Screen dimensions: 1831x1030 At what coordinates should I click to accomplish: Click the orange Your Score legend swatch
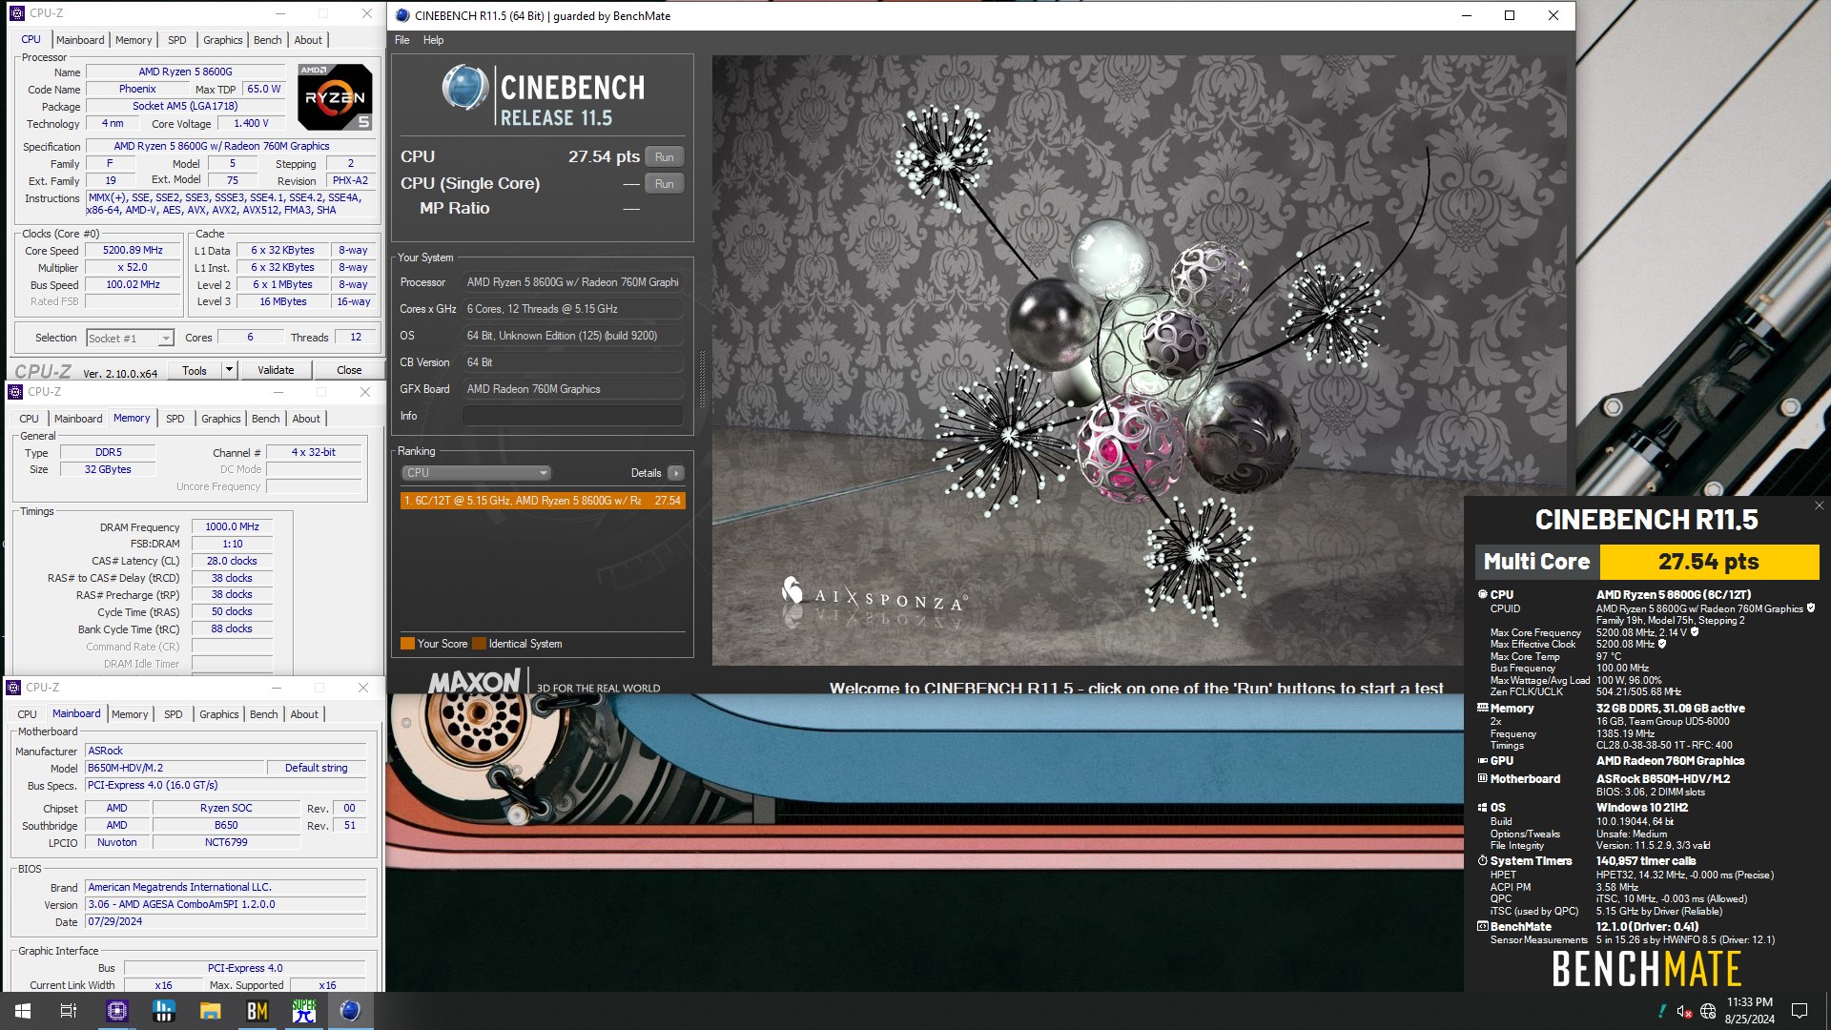pos(407,644)
